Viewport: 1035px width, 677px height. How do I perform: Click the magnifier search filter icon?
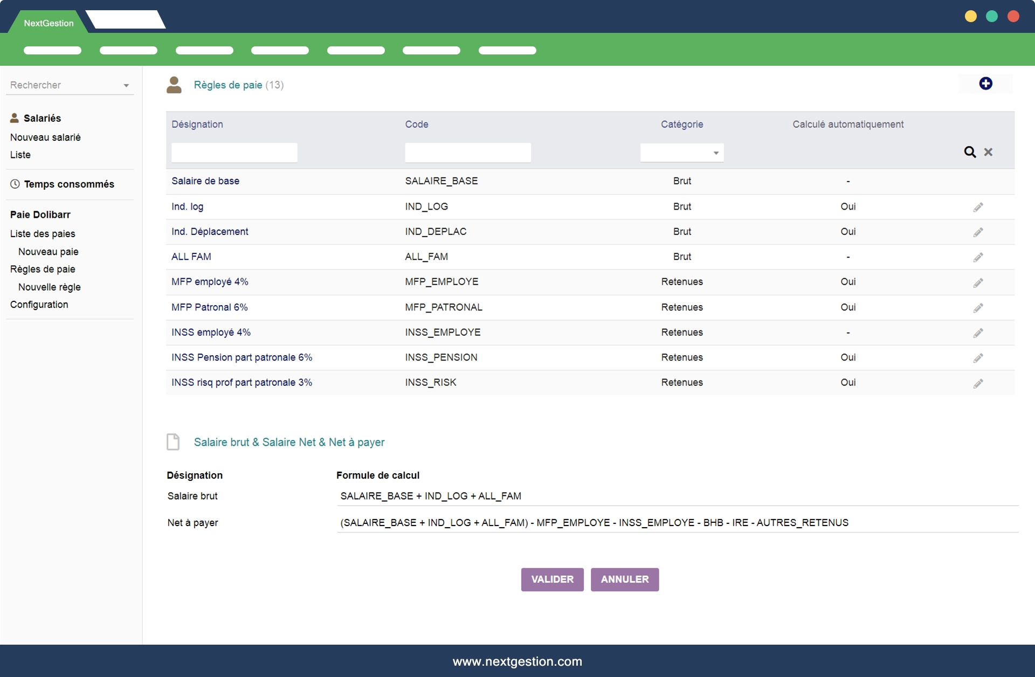[x=970, y=152]
